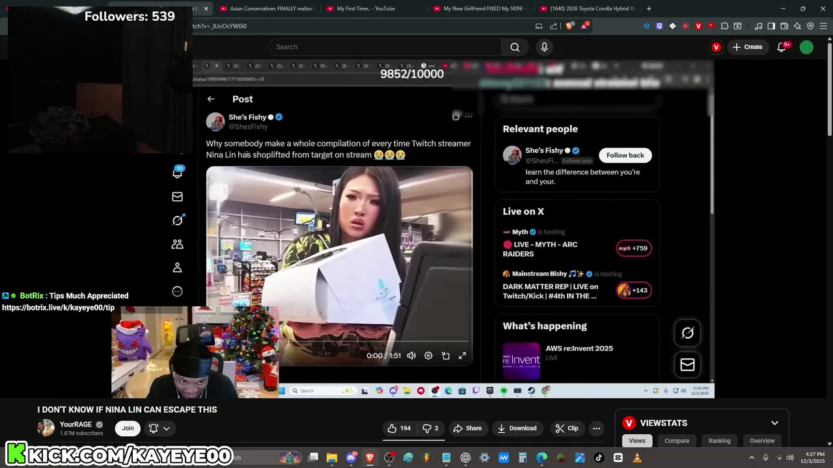Switch to My New Girlfriend browser tab
This screenshot has height=468, width=833.
482,8
